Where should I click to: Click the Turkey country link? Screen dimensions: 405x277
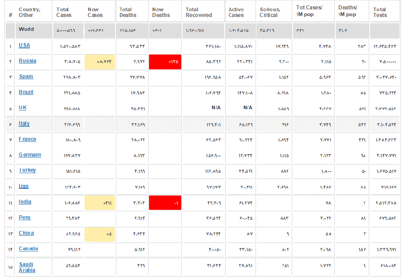point(27,170)
